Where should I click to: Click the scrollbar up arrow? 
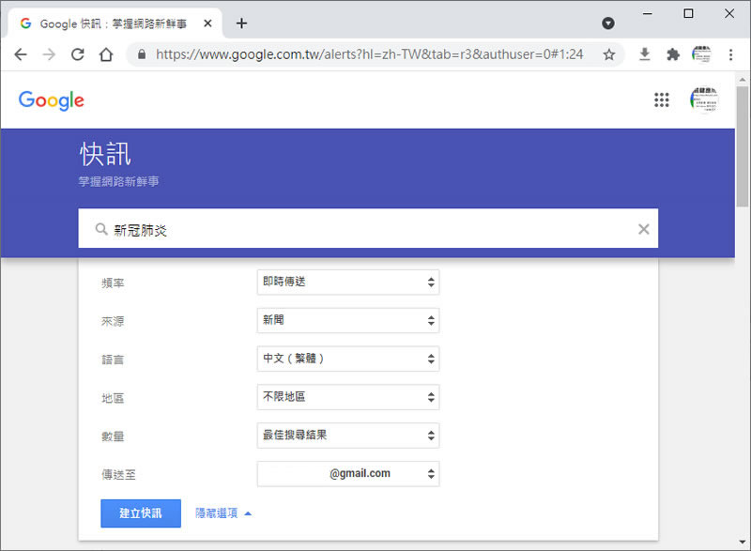tap(743, 80)
